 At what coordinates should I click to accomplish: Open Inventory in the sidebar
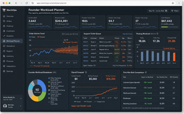(12, 56)
